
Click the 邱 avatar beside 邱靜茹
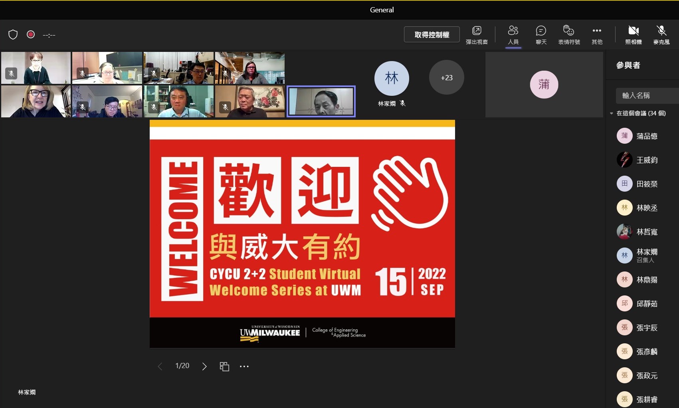pos(624,303)
